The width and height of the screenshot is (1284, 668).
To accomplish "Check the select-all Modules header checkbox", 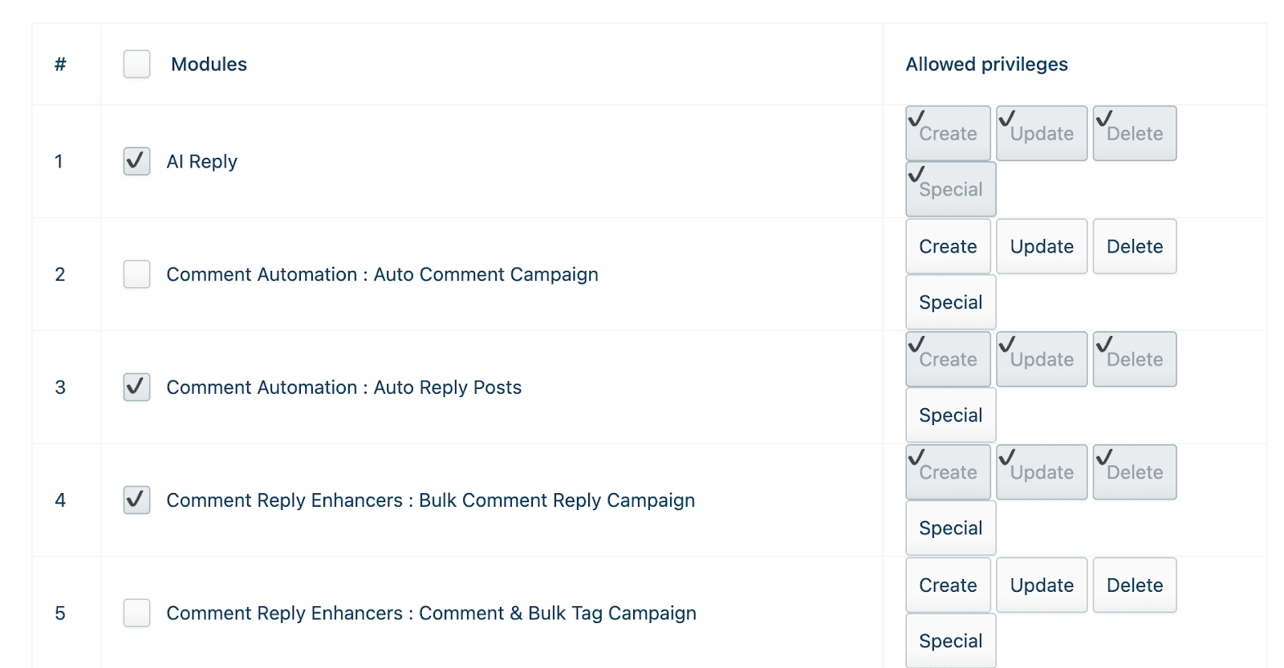I will (x=136, y=64).
